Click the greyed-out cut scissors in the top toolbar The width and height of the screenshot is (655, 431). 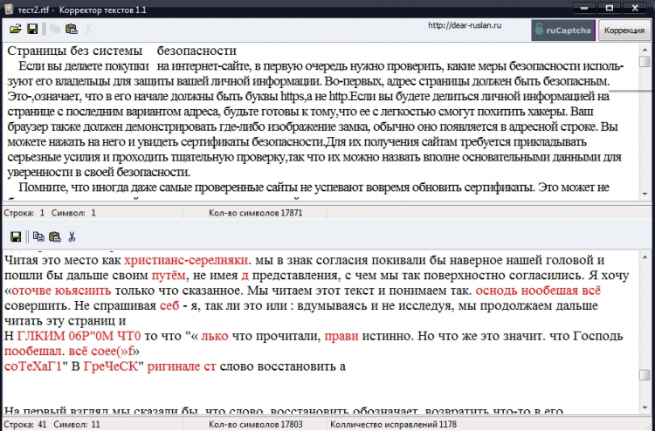point(87,30)
